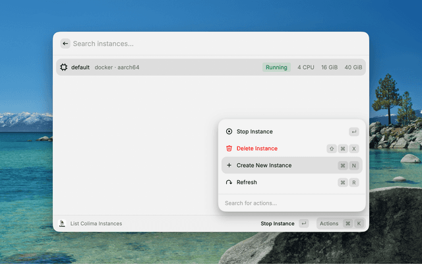
Task: Click the red trash icon for Delete Instance
Action: 229,148
